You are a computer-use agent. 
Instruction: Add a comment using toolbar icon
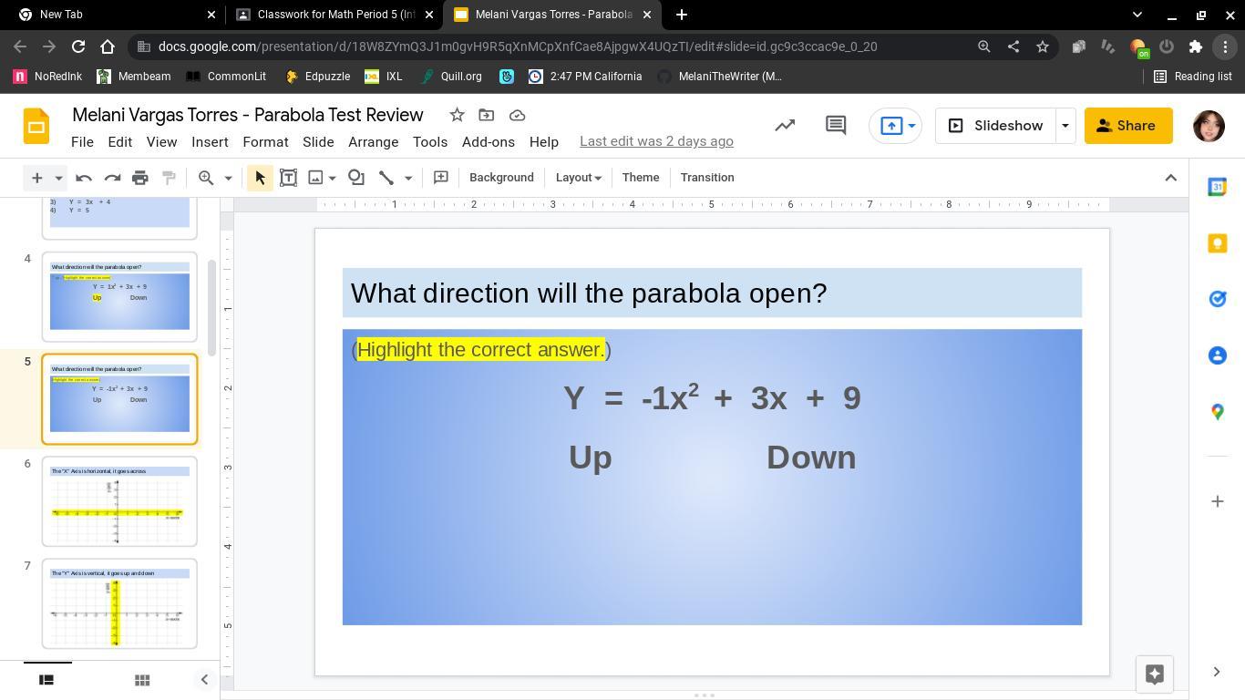pyautogui.click(x=440, y=178)
